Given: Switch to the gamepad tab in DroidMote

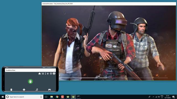Looking at the screenshot, I should pos(50,90).
